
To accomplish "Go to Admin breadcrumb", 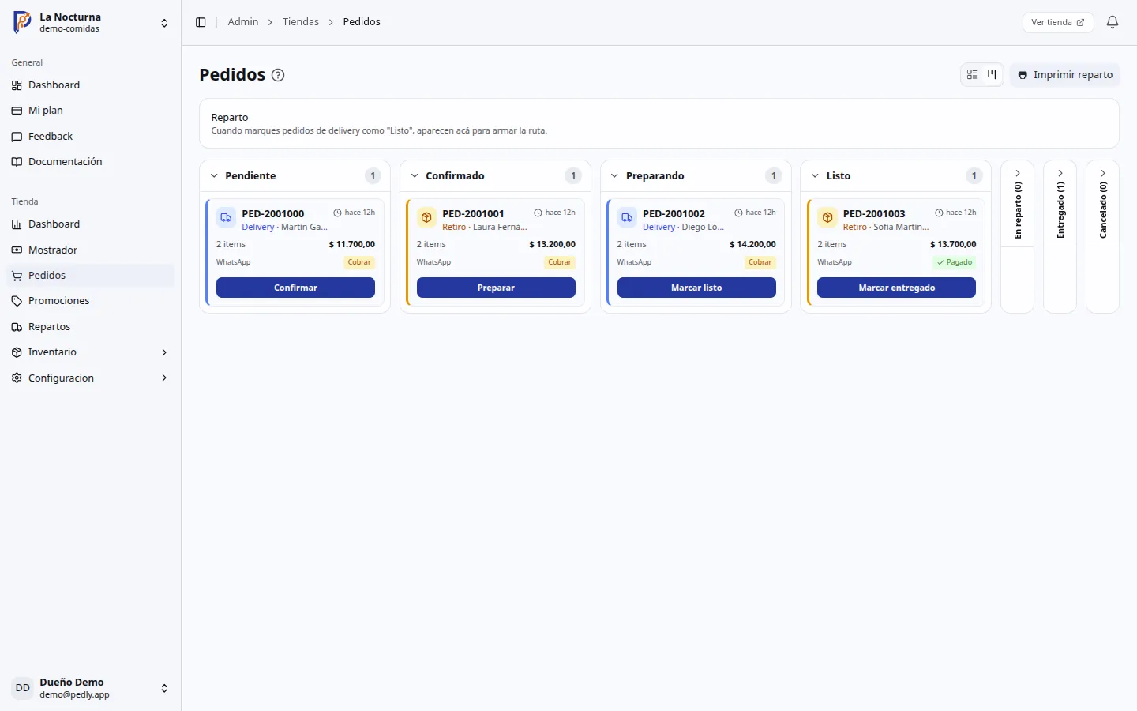I will (x=243, y=22).
